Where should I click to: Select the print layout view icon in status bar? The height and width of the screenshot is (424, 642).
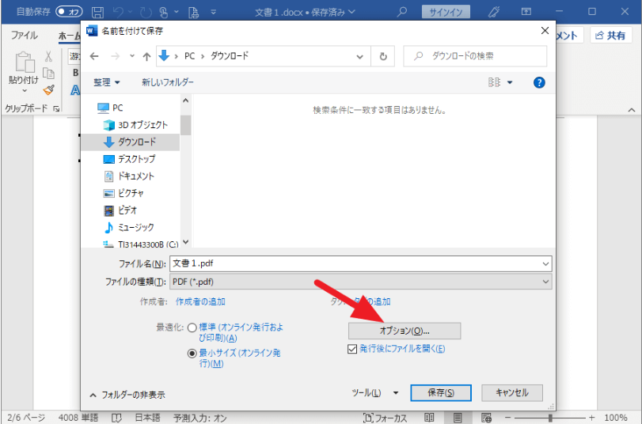(458, 418)
